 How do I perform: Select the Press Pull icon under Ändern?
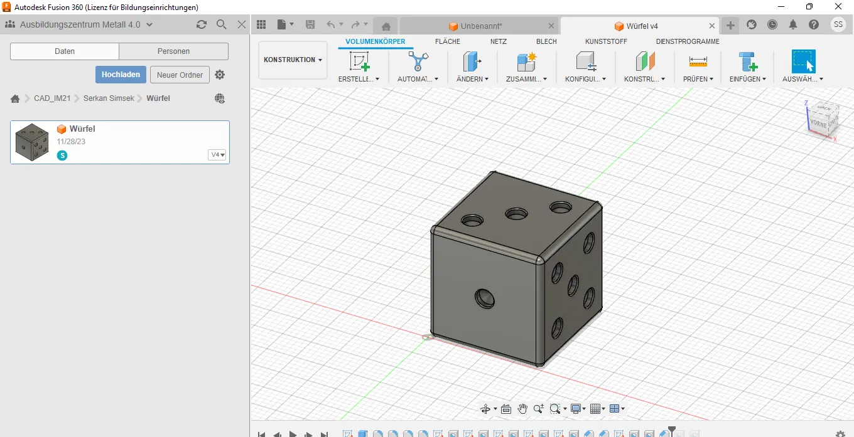pyautogui.click(x=471, y=61)
